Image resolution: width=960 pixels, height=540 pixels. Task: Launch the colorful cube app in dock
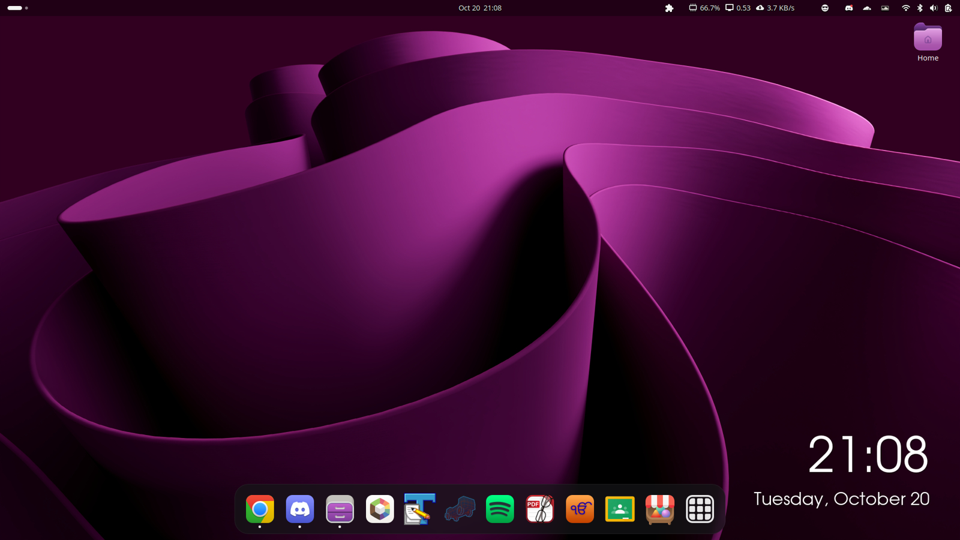click(380, 509)
